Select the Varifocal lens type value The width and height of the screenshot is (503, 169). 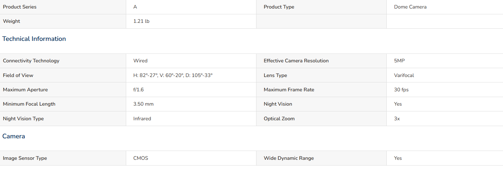[x=404, y=75]
